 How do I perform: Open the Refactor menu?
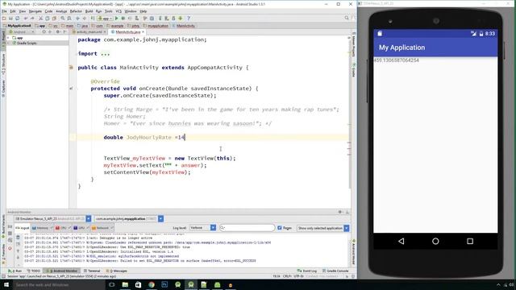click(76, 11)
